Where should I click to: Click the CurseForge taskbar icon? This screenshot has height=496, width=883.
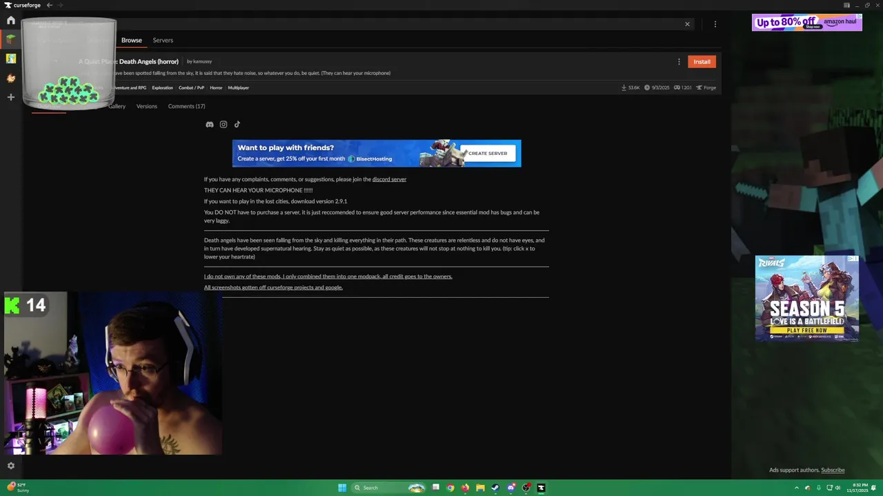(x=542, y=488)
